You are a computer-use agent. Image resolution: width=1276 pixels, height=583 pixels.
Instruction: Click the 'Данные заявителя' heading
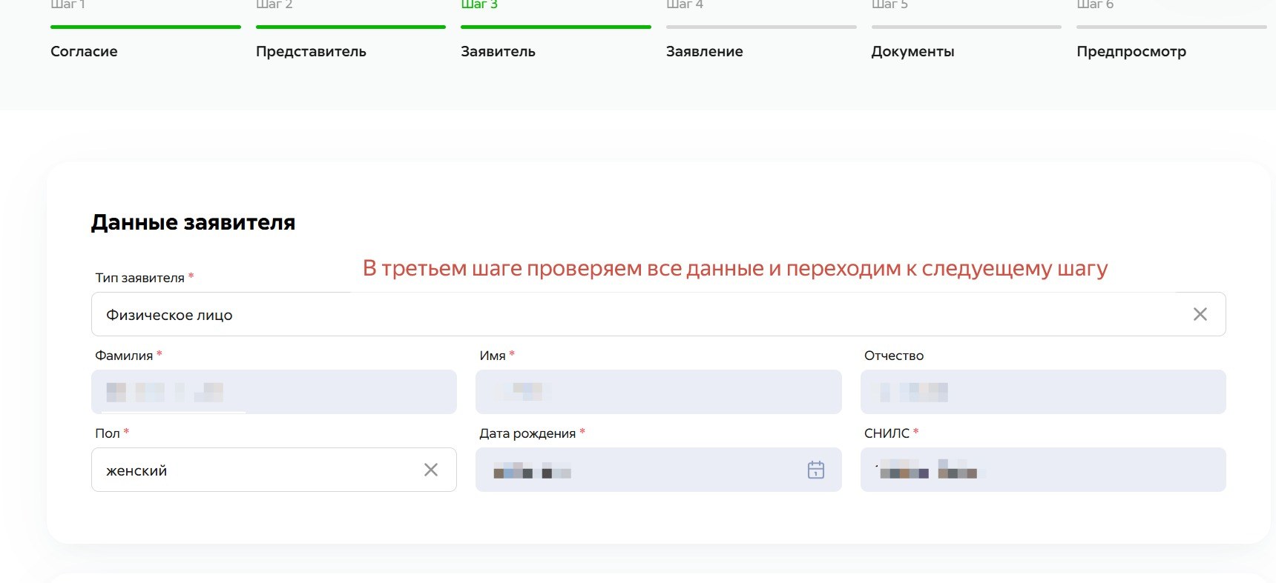(x=193, y=222)
